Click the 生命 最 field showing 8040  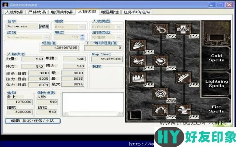tap(73, 73)
